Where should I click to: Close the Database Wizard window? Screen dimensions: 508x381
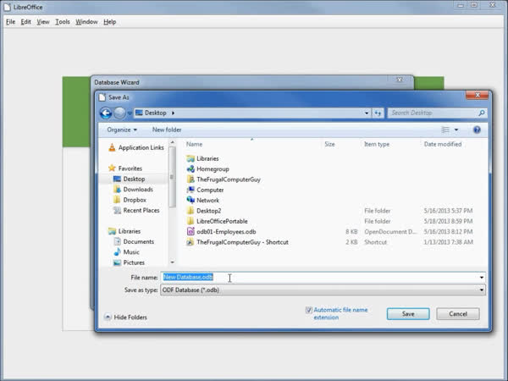click(x=400, y=80)
